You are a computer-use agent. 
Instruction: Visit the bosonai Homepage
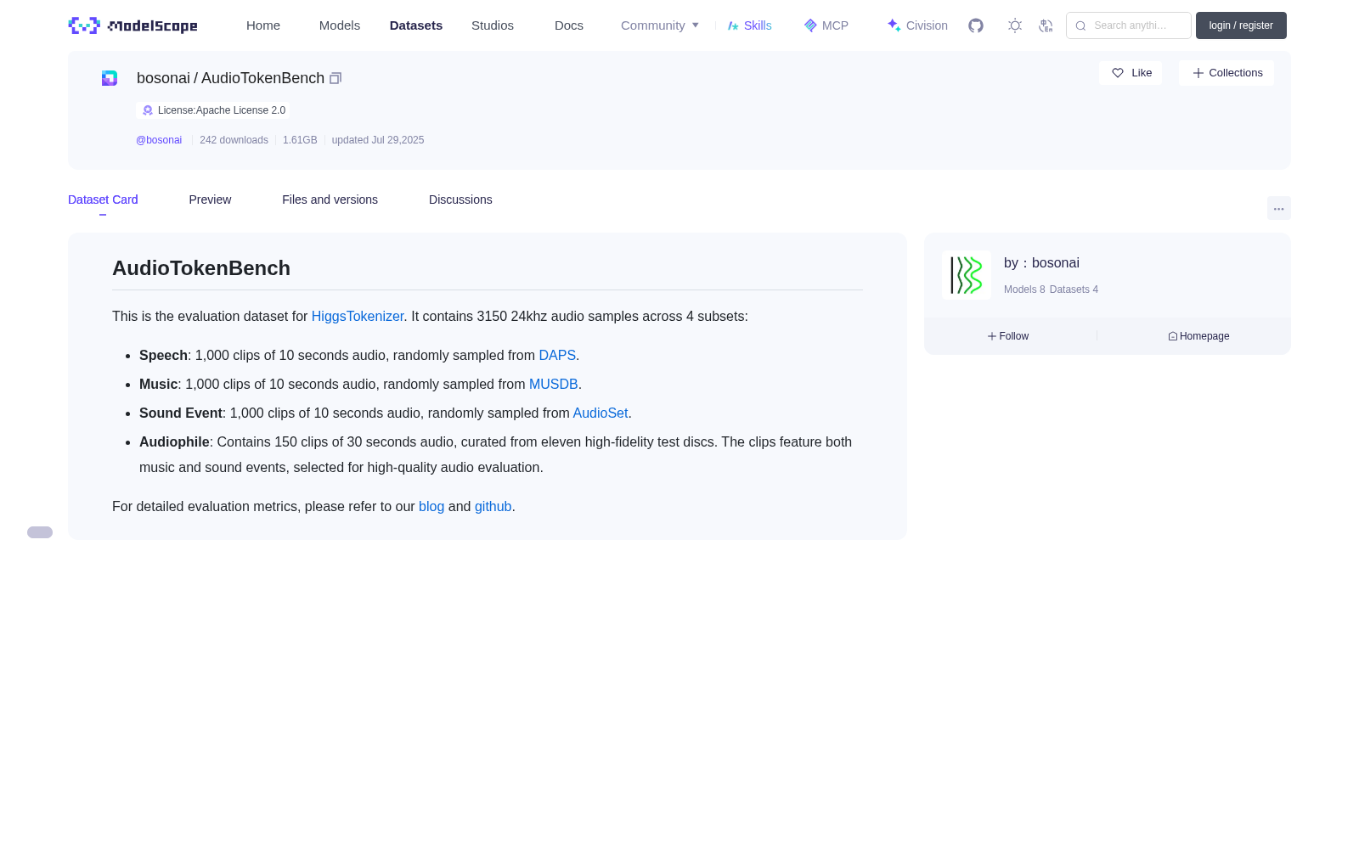[1198, 336]
